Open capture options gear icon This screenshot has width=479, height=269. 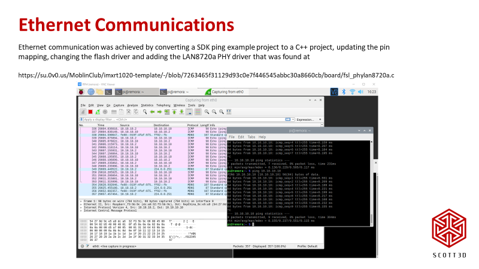tap(105, 112)
